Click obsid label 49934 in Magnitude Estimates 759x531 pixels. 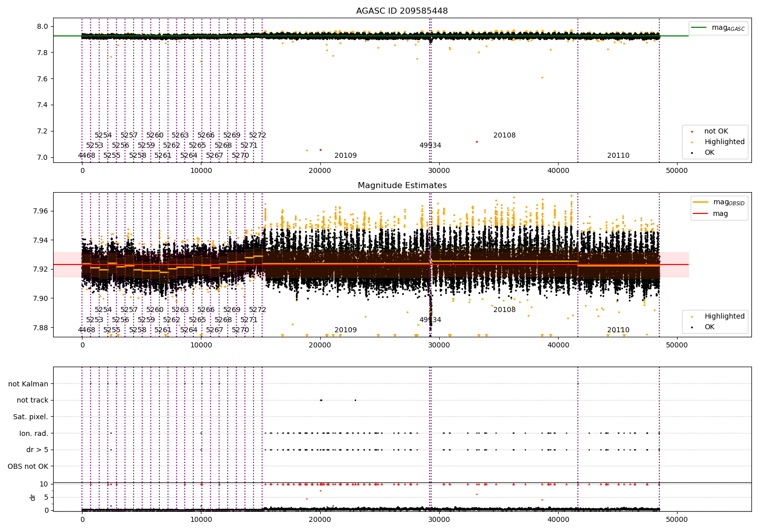tap(430, 320)
